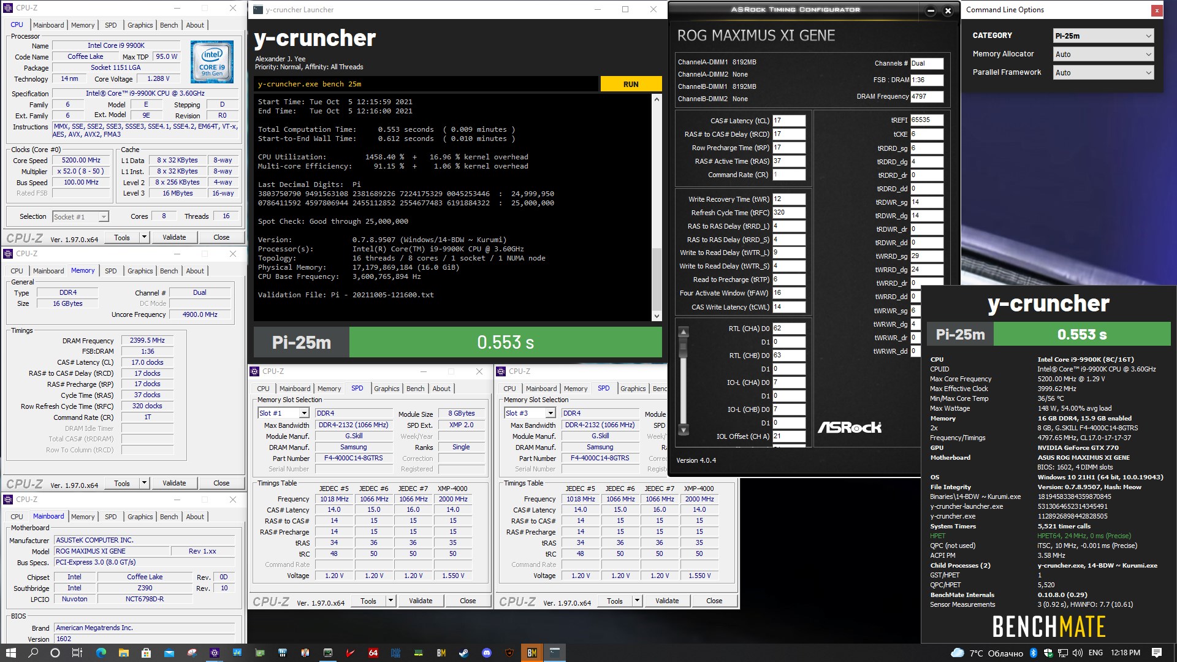Screen dimensions: 1177x662
Task: Switch to Mainboard tab in top CPU-Z window
Action: [x=48, y=25]
